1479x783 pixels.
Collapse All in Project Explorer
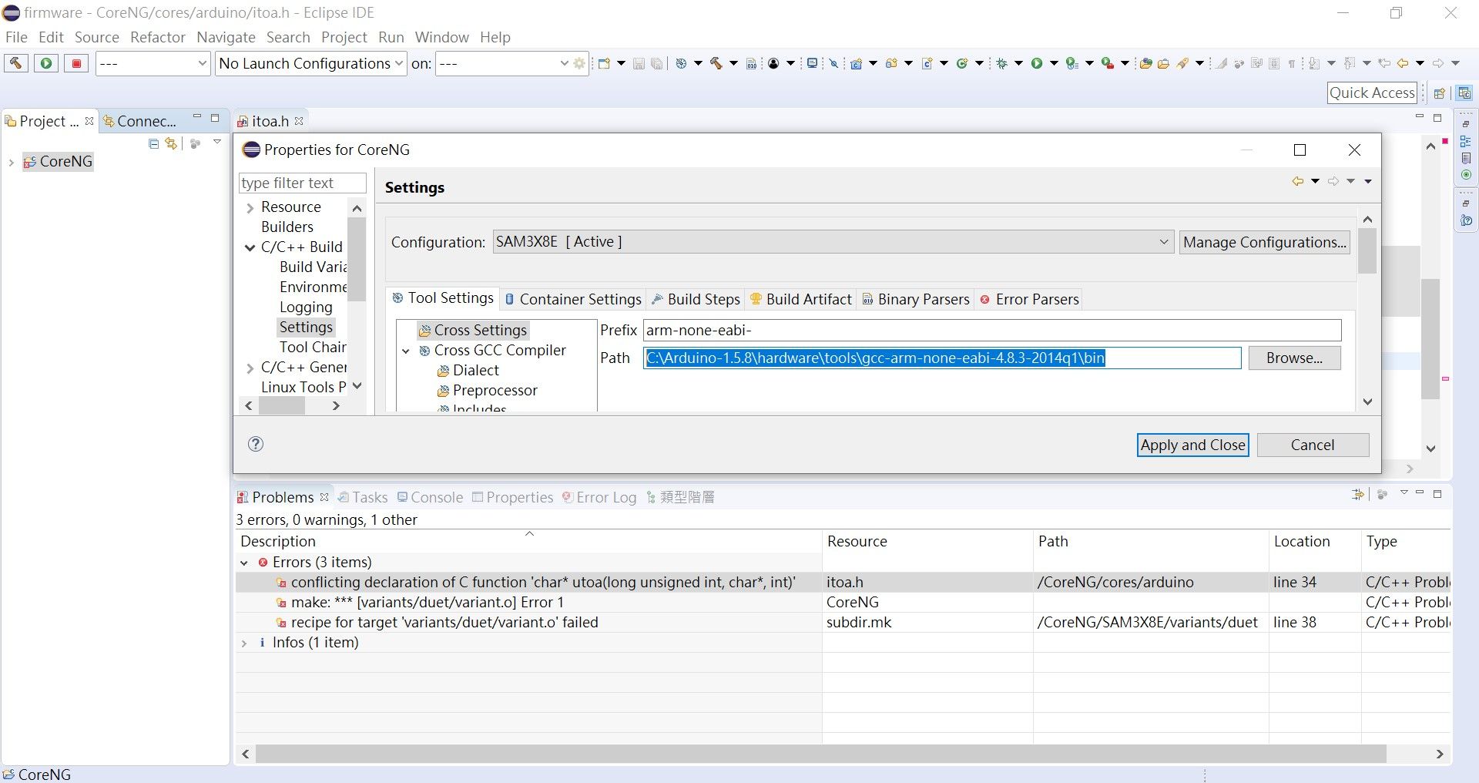point(153,143)
